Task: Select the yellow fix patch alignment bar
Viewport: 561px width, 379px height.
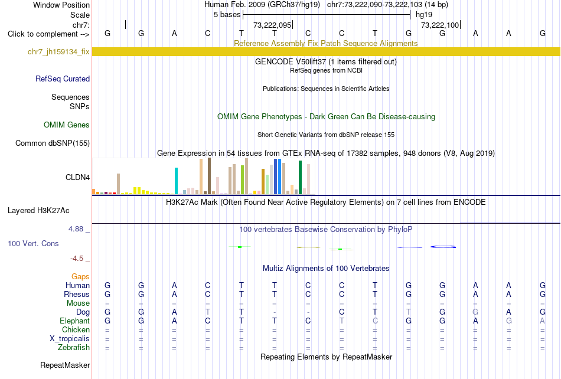Action: pyautogui.click(x=326, y=51)
